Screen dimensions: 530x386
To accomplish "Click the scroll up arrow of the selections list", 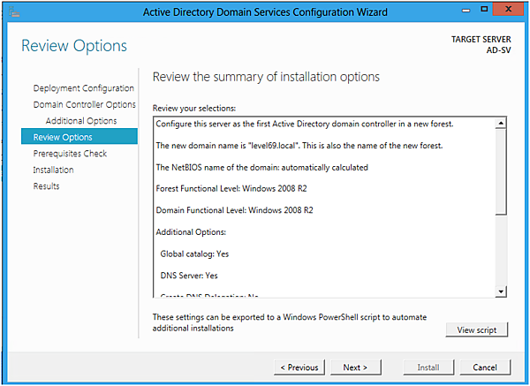I will point(501,123).
